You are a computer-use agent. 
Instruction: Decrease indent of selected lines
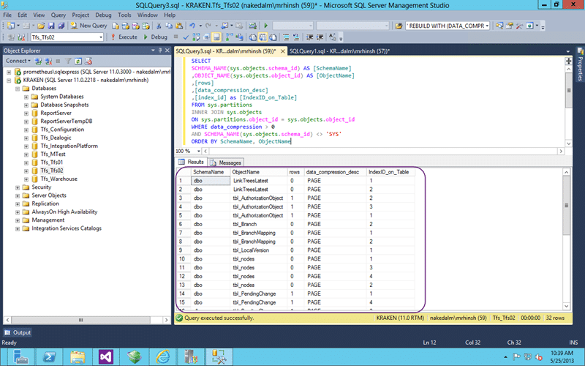309,37
